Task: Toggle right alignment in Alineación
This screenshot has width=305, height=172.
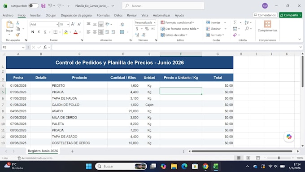Action: coord(101,32)
